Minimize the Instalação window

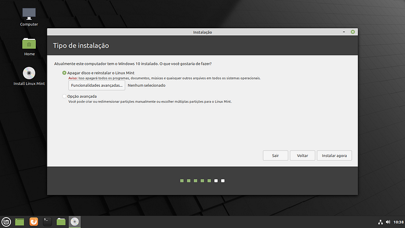[344, 32]
